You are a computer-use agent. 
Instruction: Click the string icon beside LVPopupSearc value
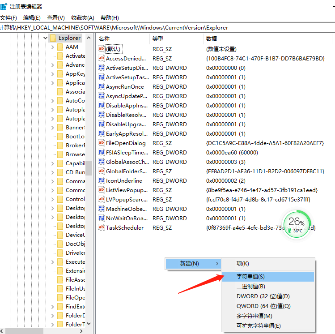coord(101,200)
